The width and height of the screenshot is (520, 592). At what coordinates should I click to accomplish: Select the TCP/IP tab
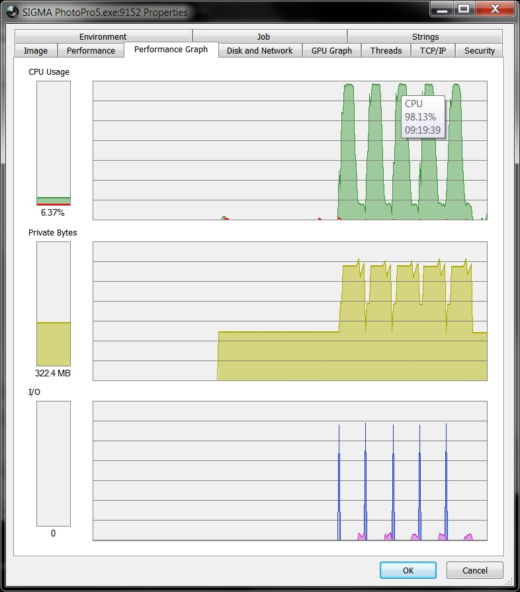(x=433, y=50)
